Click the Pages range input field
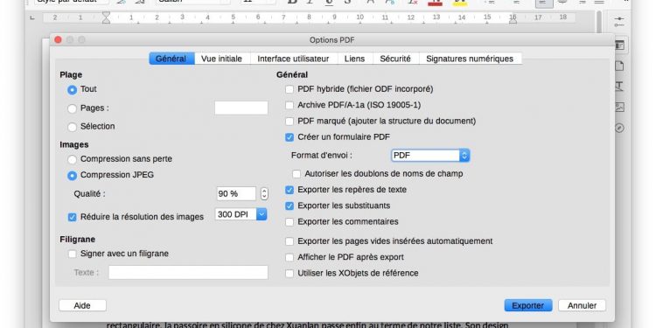Image resolution: width=656 pixels, height=328 pixels. coord(241,108)
